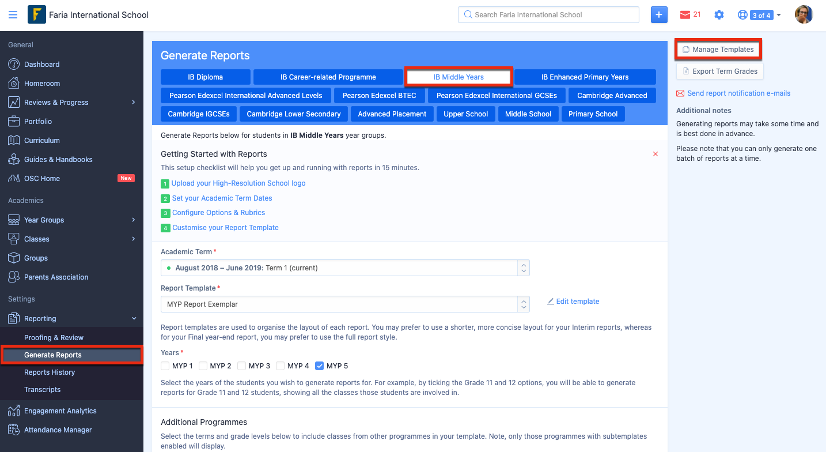Viewport: 826px width, 452px height.
Task: Untick the MYP 5 checkbox
Action: [x=320, y=366]
